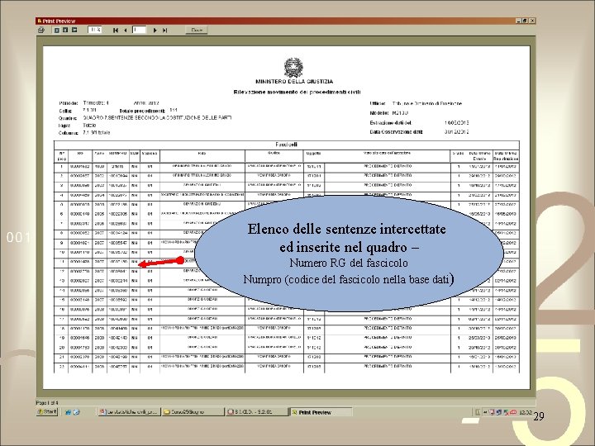The image size is (595, 446).
Task: Switch to the 'Corso' folder taskbar item
Action: 193,412
